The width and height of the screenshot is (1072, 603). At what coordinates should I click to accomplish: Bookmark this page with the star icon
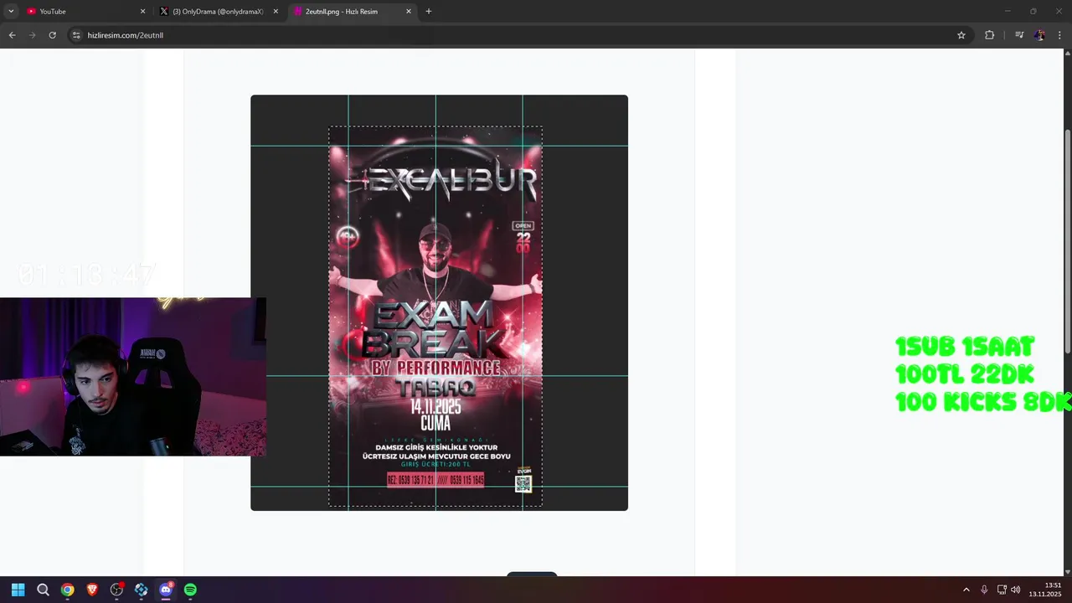(961, 35)
